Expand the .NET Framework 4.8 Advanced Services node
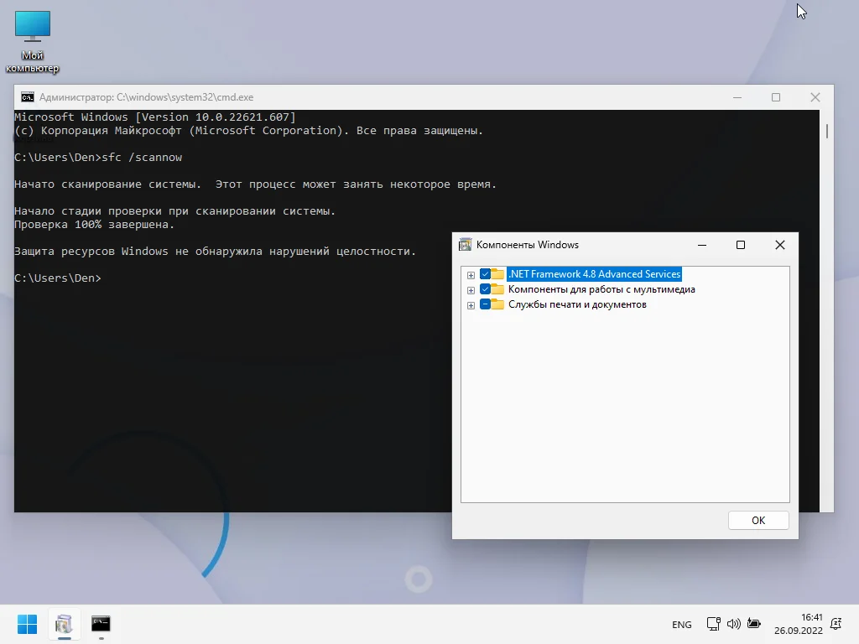This screenshot has width=859, height=644. pyautogui.click(x=471, y=275)
